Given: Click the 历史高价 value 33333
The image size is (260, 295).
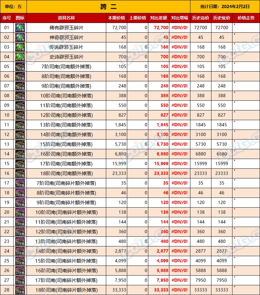Looking at the screenshot, I should tap(200, 290).
